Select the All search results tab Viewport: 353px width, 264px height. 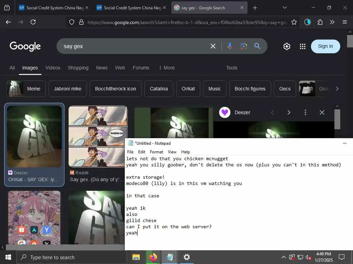pyautogui.click(x=12, y=68)
